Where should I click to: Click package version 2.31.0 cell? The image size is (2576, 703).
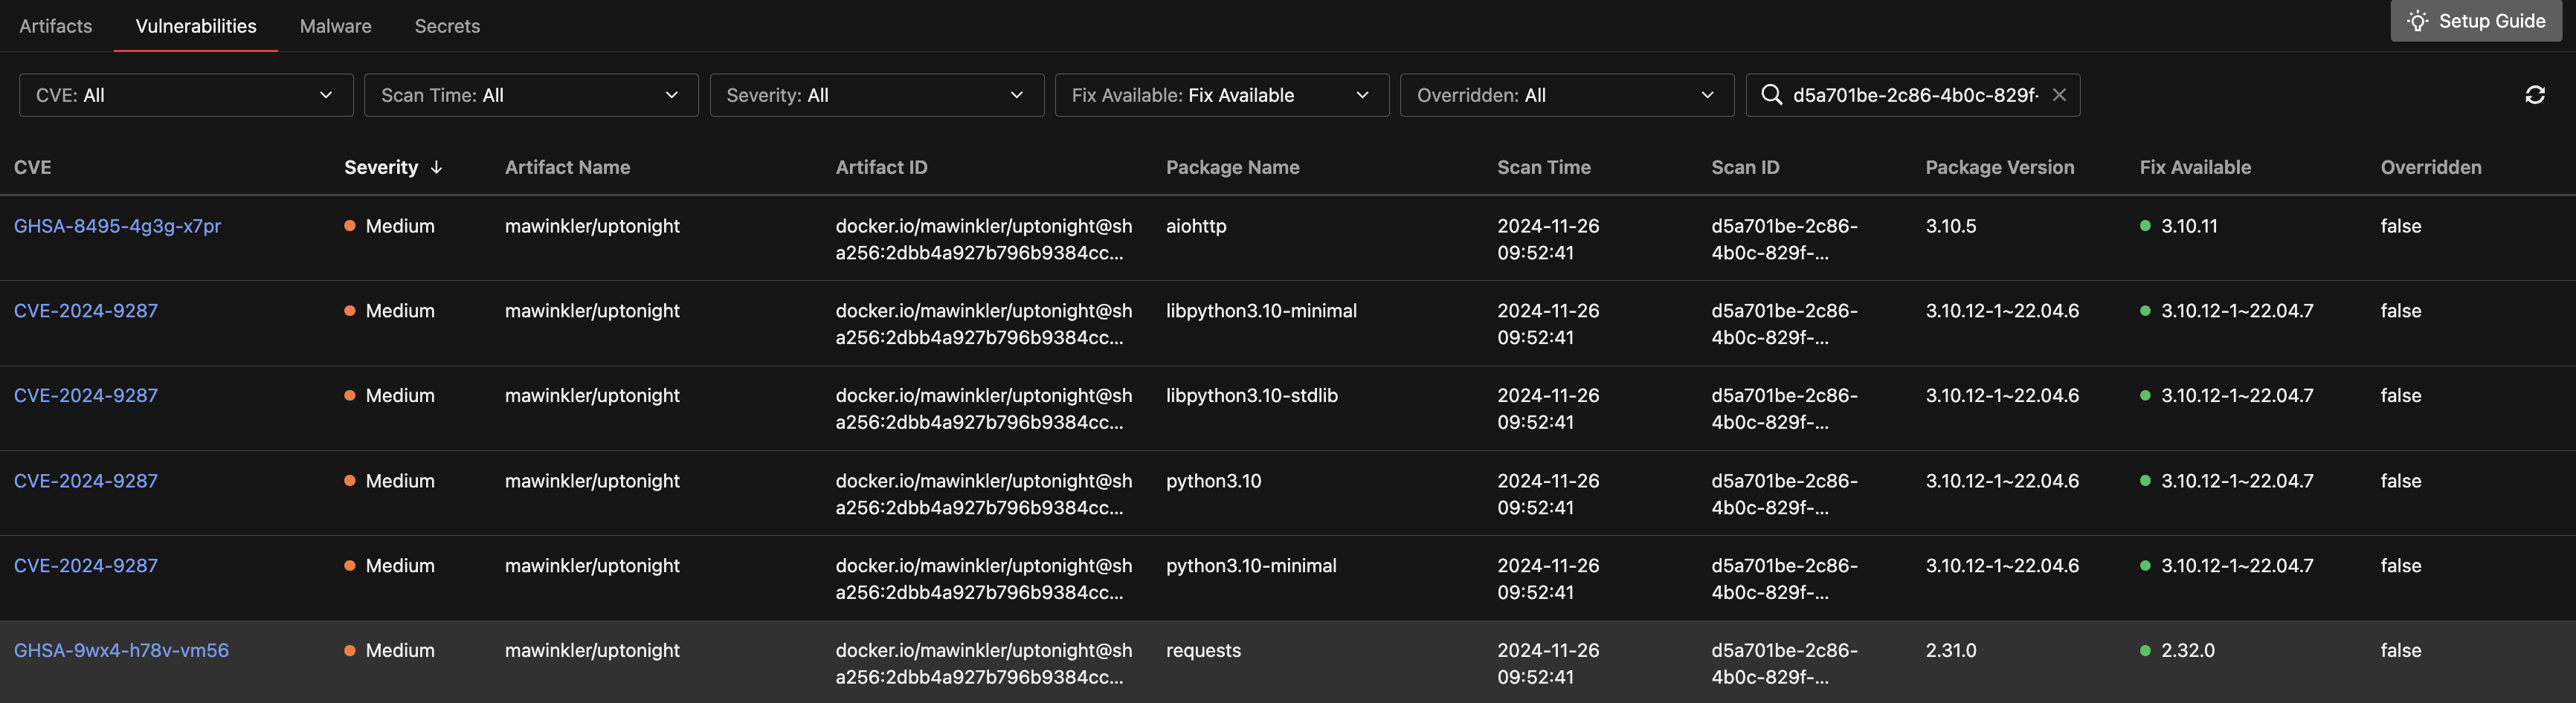click(x=1951, y=651)
